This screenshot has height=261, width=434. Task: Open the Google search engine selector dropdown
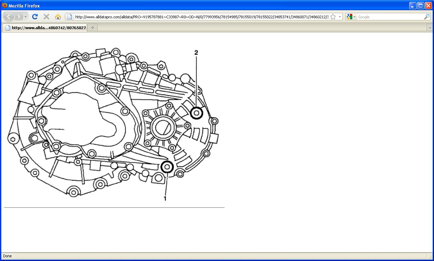tap(351, 17)
